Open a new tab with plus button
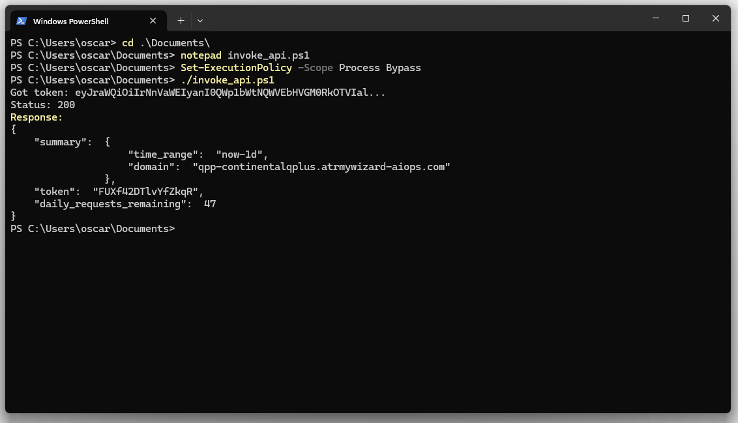This screenshot has height=423, width=738. 181,21
